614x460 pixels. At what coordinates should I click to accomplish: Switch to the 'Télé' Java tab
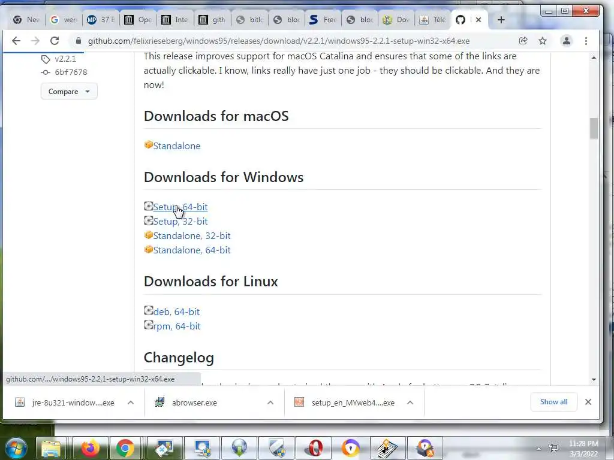tap(433, 20)
